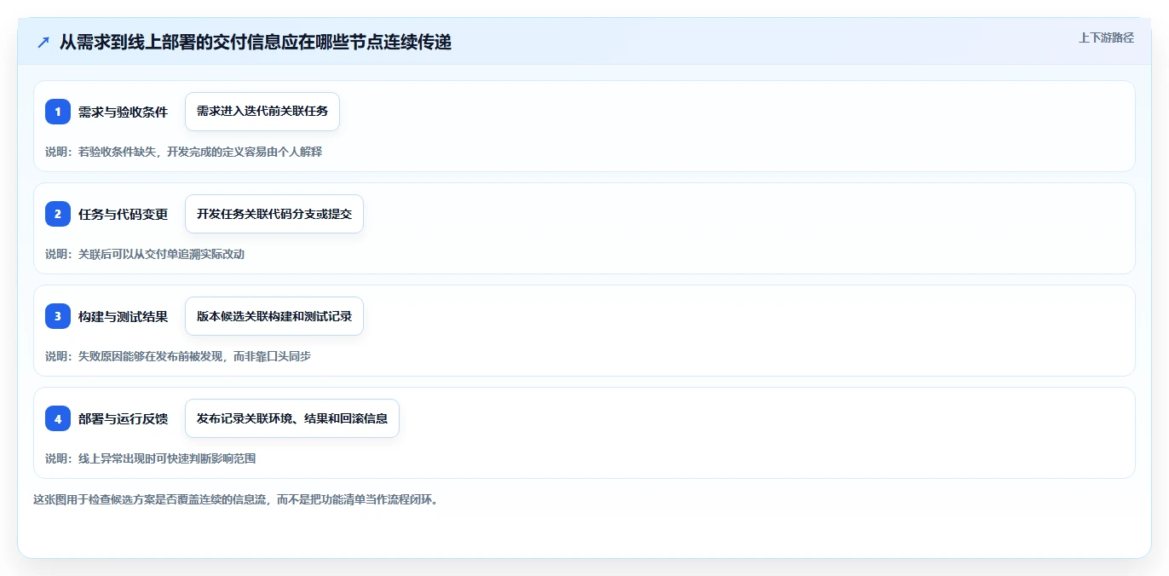Select the 版本候选关联构建和测试记录 chip
This screenshot has height=576, width=1169.
(x=274, y=316)
